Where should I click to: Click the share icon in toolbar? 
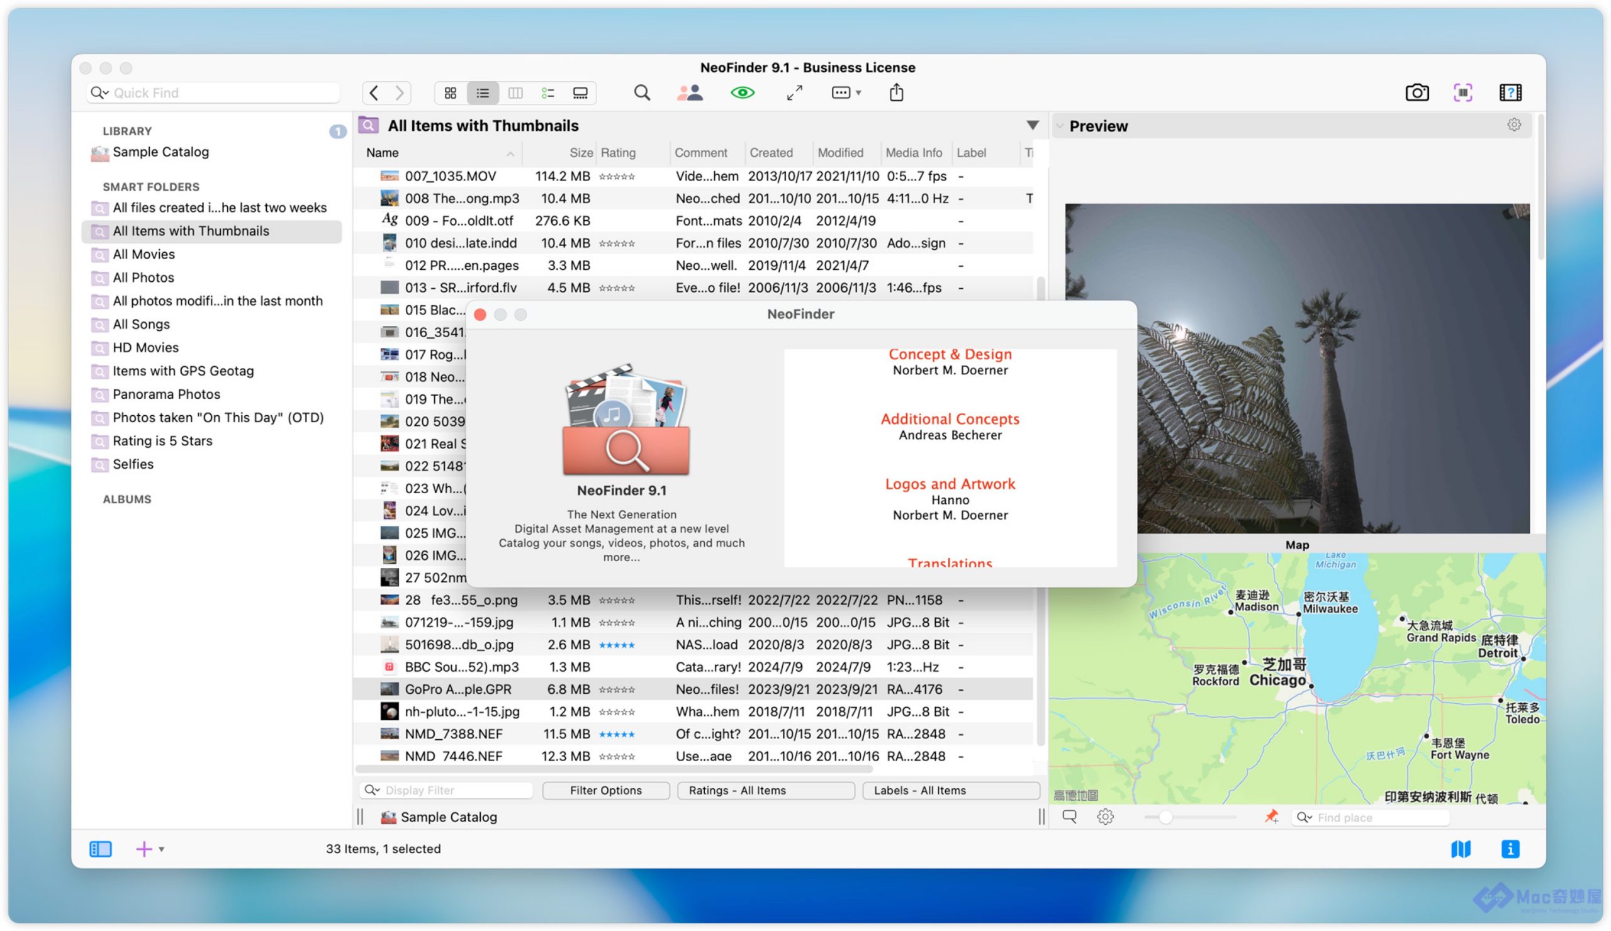(895, 92)
